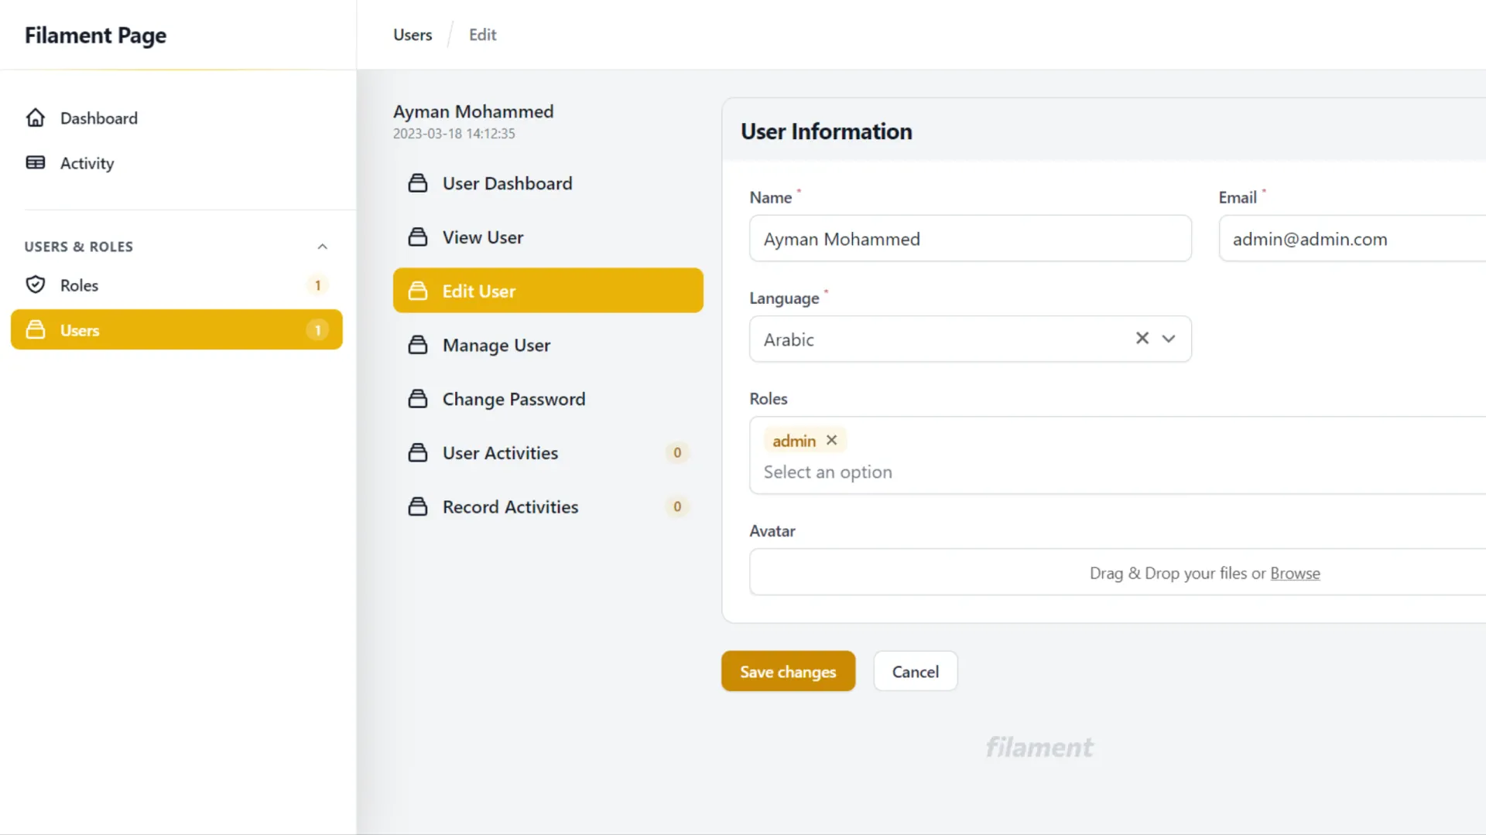The height and width of the screenshot is (835, 1486).
Task: Click the Users lock icon in sidebar
Action: (x=36, y=329)
